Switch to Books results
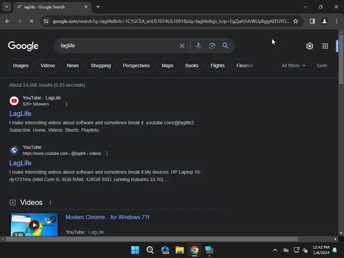Viewport: 344px width, 258px height. tap(192, 66)
